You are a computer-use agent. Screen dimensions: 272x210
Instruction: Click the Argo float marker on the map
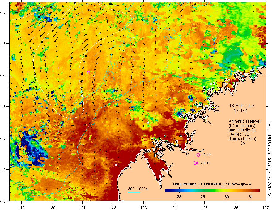pyautogui.click(x=88, y=72)
